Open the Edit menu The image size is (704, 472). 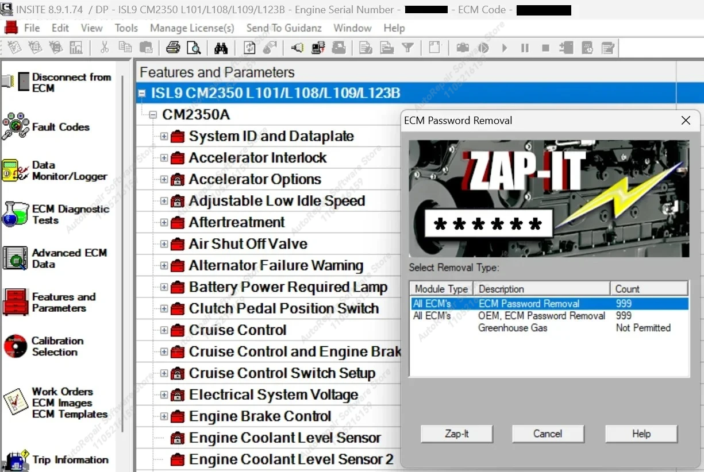coord(60,28)
